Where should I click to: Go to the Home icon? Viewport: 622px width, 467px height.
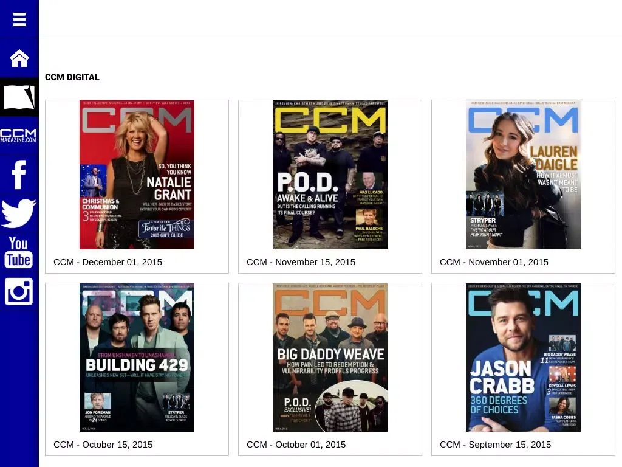pos(19,58)
